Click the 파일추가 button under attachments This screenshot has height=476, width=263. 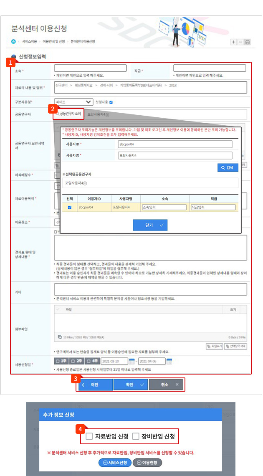[215, 346]
